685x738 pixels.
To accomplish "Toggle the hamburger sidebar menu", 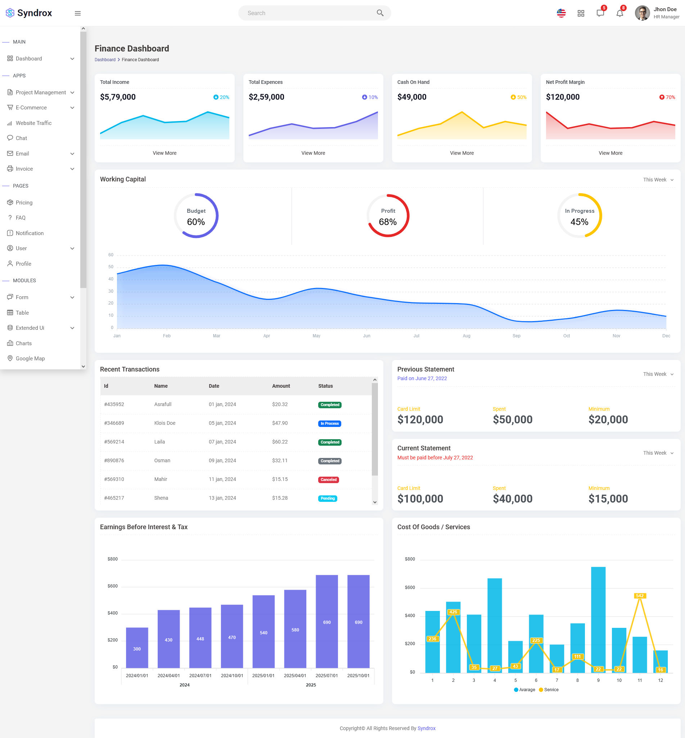I will coord(78,13).
